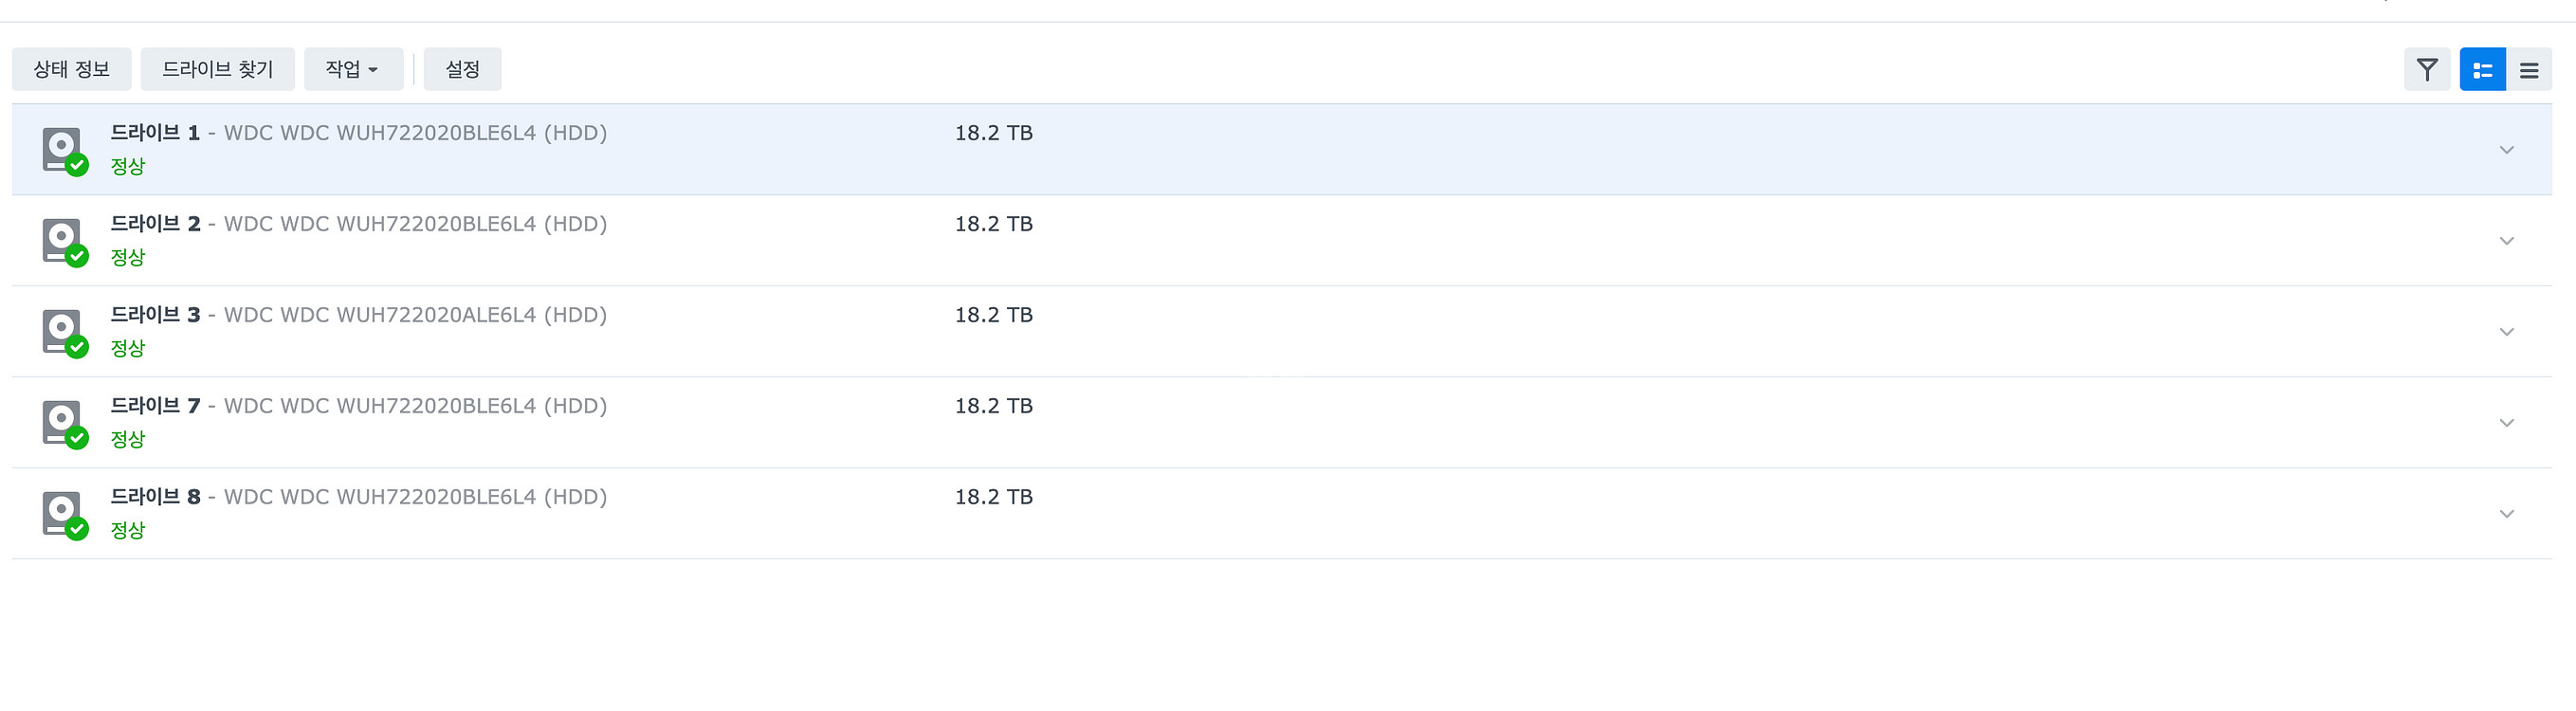Viewport: 2576px width, 711px height.
Task: Click the 드라이브 8 disk icon
Action: tap(65, 514)
